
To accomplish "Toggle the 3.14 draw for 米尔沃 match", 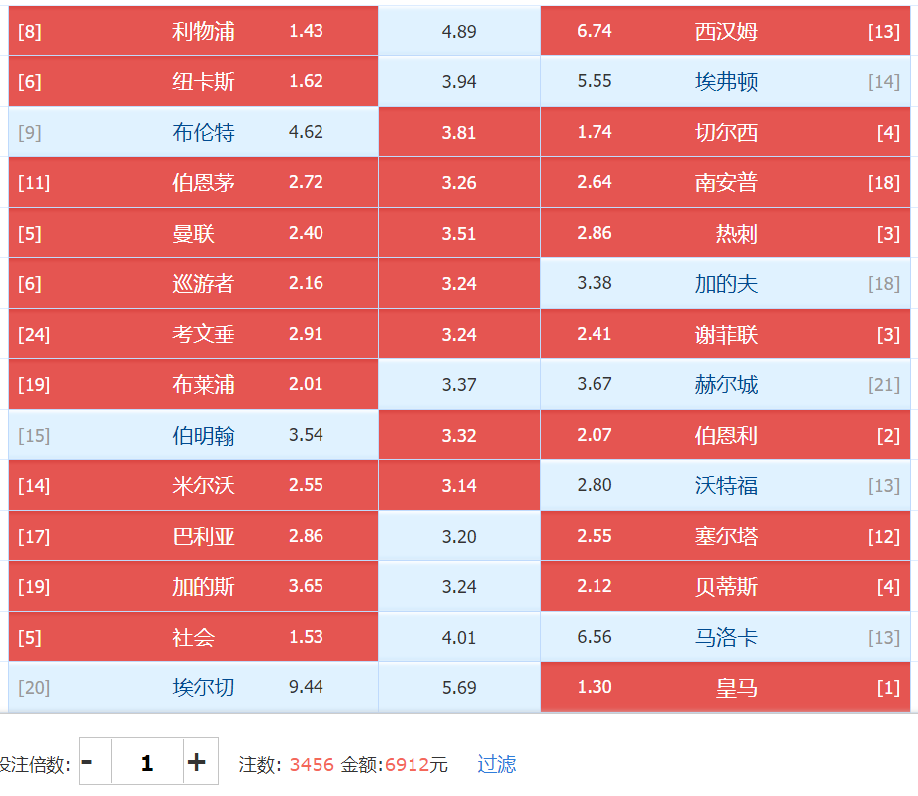I will pos(459,485).
